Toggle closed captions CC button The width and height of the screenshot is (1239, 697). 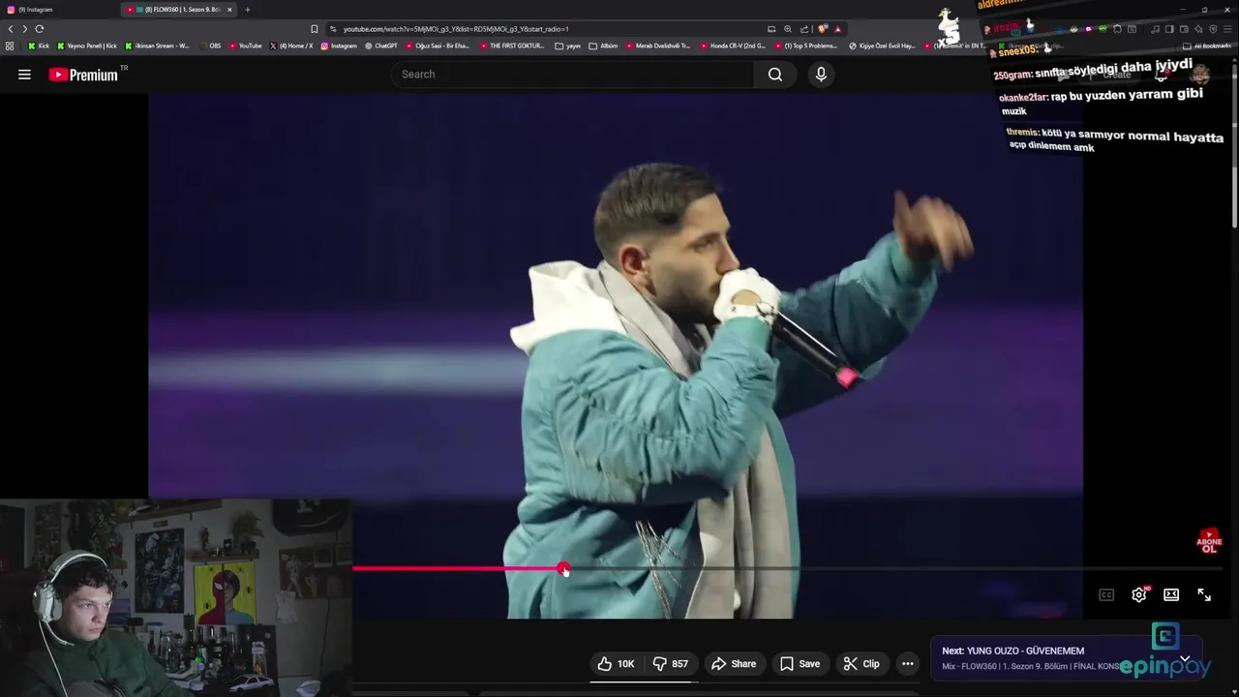tap(1106, 594)
